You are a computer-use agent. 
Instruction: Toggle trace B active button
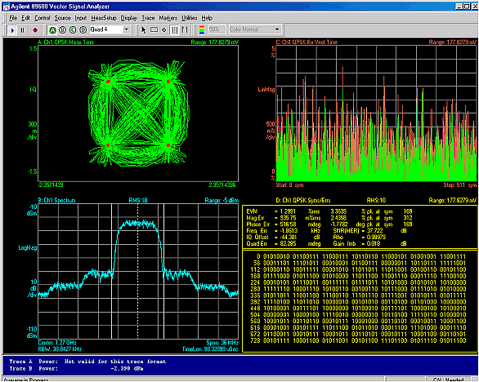[63, 30]
